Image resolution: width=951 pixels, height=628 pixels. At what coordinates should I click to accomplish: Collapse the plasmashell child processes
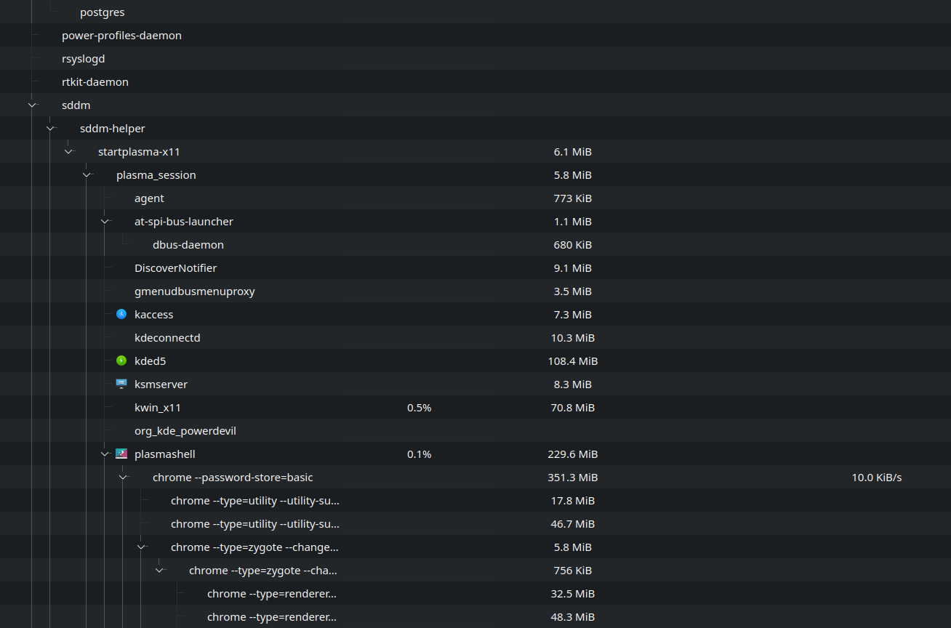[x=105, y=454]
